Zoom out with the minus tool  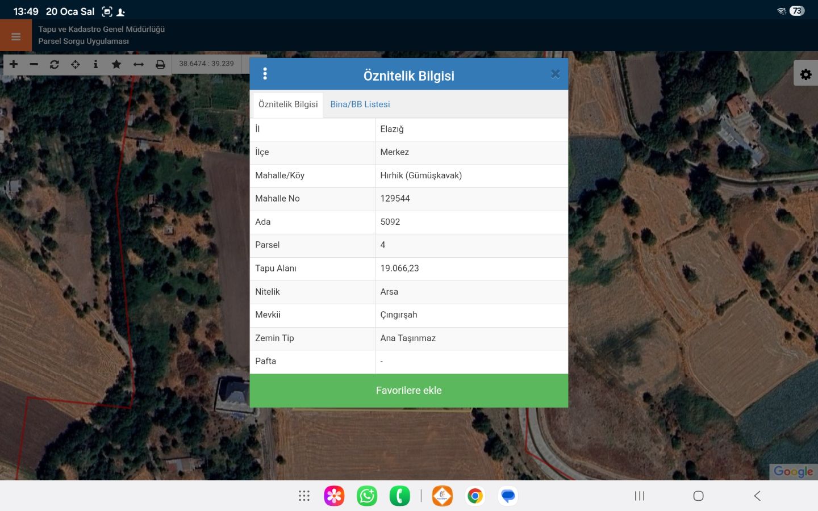pos(34,64)
